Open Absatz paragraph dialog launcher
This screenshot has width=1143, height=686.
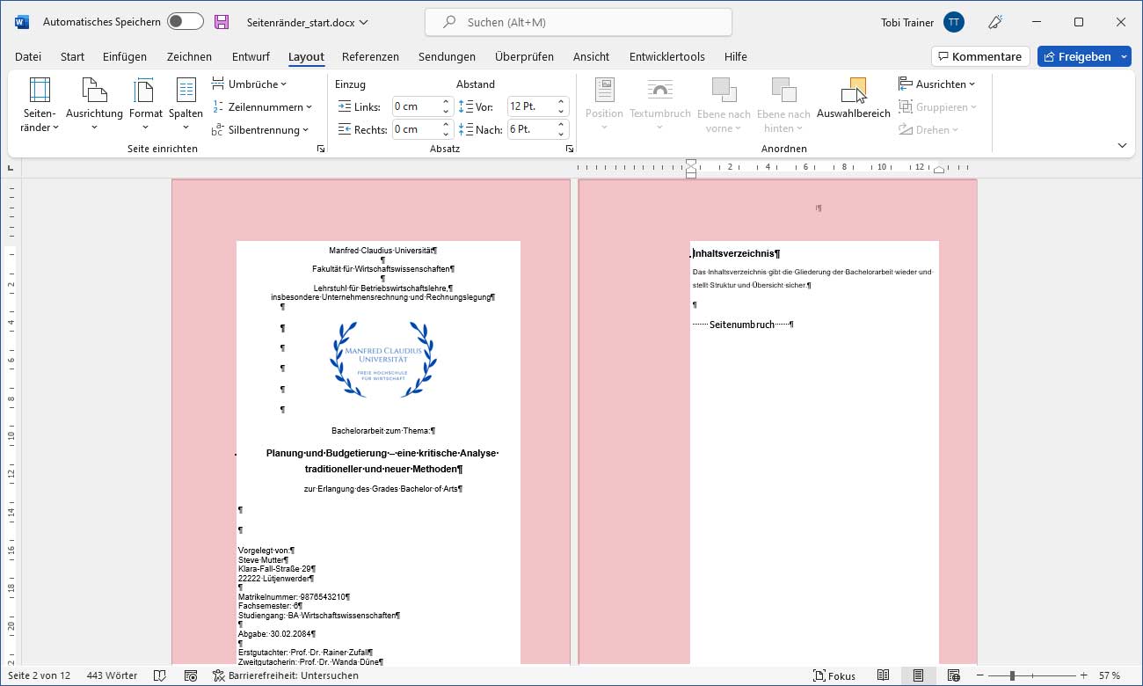pyautogui.click(x=569, y=150)
